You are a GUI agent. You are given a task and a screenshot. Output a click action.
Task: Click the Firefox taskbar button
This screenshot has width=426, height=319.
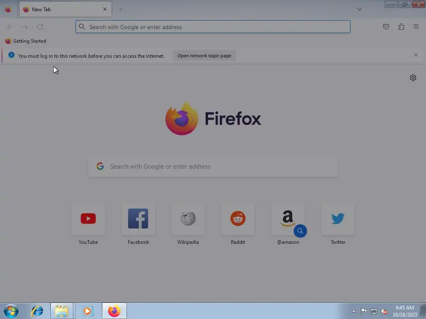tap(114, 311)
